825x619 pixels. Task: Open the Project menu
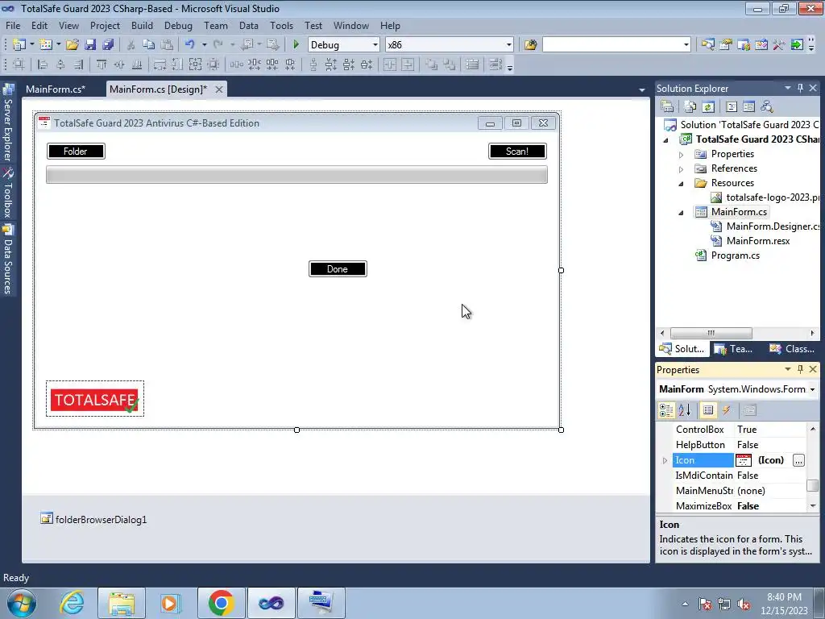pos(105,25)
